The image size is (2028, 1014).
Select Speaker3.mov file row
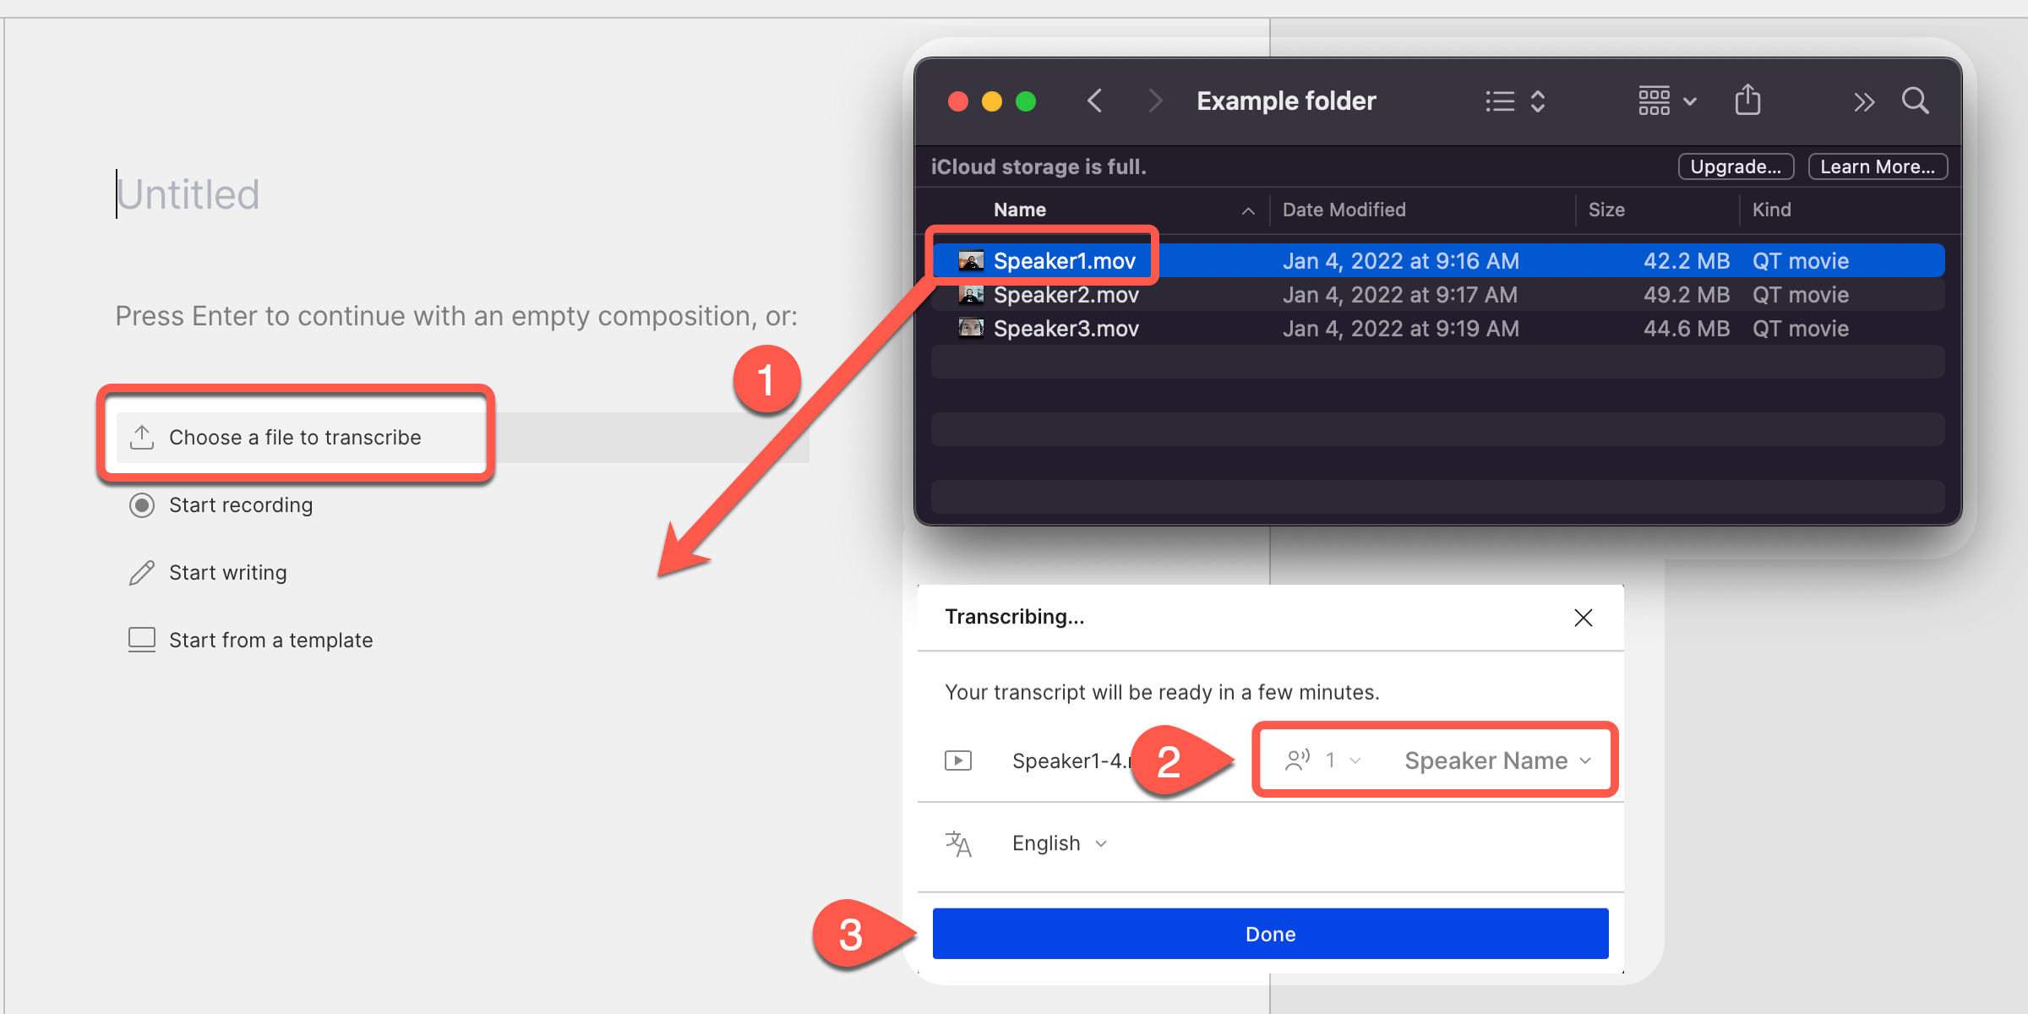tap(1438, 328)
